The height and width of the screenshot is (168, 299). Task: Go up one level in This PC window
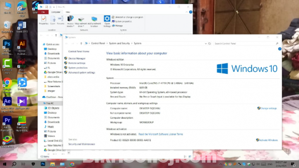pyautogui.click(x=56, y=35)
